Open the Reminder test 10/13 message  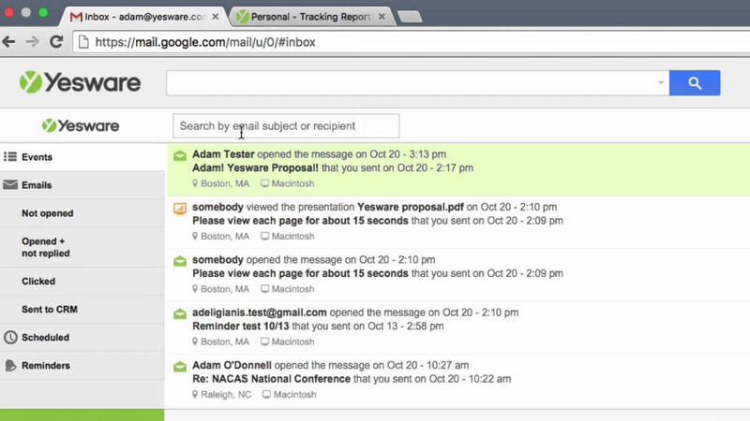pos(241,327)
